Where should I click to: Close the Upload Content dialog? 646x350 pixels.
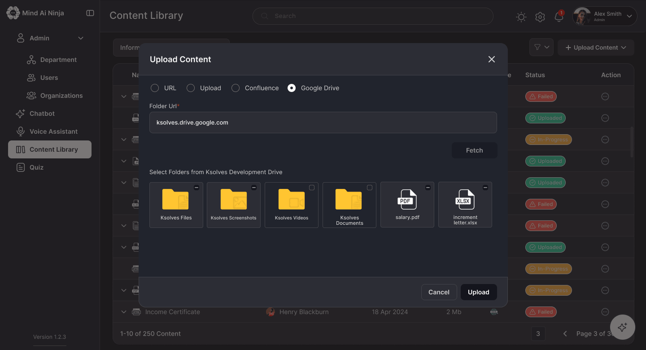(492, 59)
